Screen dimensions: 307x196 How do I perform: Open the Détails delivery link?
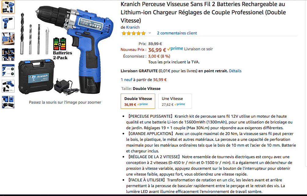pos(235,71)
